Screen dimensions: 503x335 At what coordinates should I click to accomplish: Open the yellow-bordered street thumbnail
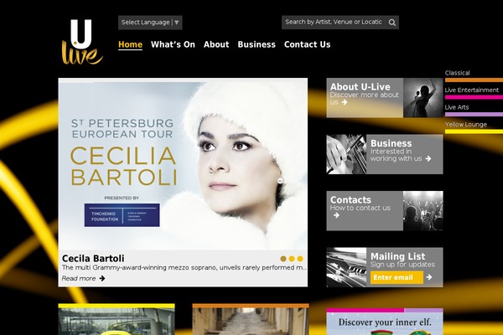pos(117,320)
